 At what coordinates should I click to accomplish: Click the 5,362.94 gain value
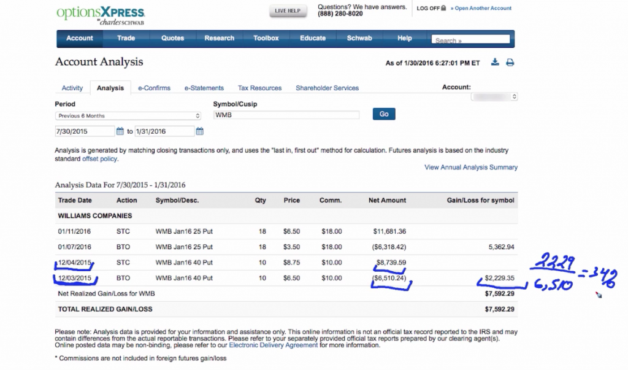[502, 247]
